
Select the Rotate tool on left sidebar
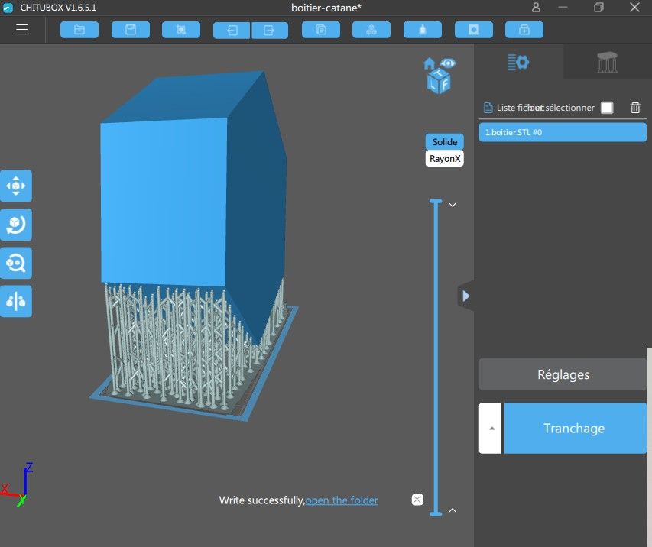point(16,225)
